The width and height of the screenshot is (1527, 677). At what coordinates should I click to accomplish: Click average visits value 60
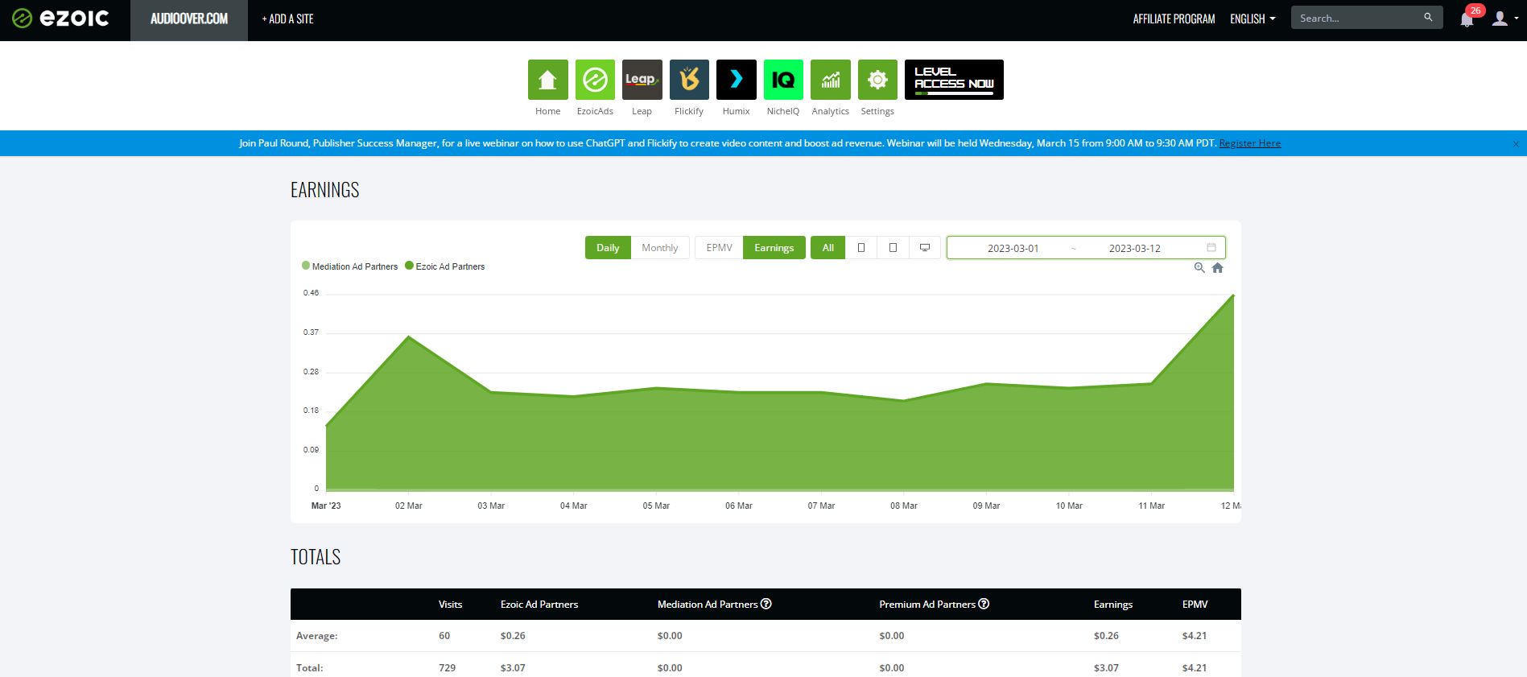pyautogui.click(x=444, y=636)
